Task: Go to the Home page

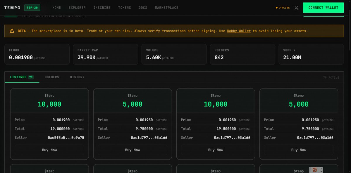Action: pos(57,8)
